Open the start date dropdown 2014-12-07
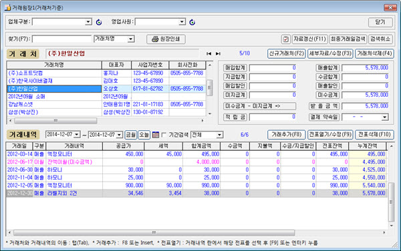Screen dimensions: 401x251 (77, 135)
